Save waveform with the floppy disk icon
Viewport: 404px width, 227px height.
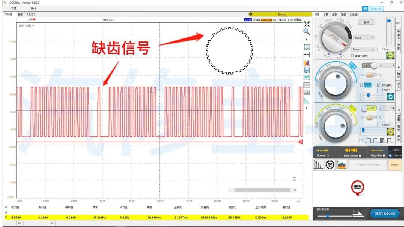click(307, 70)
